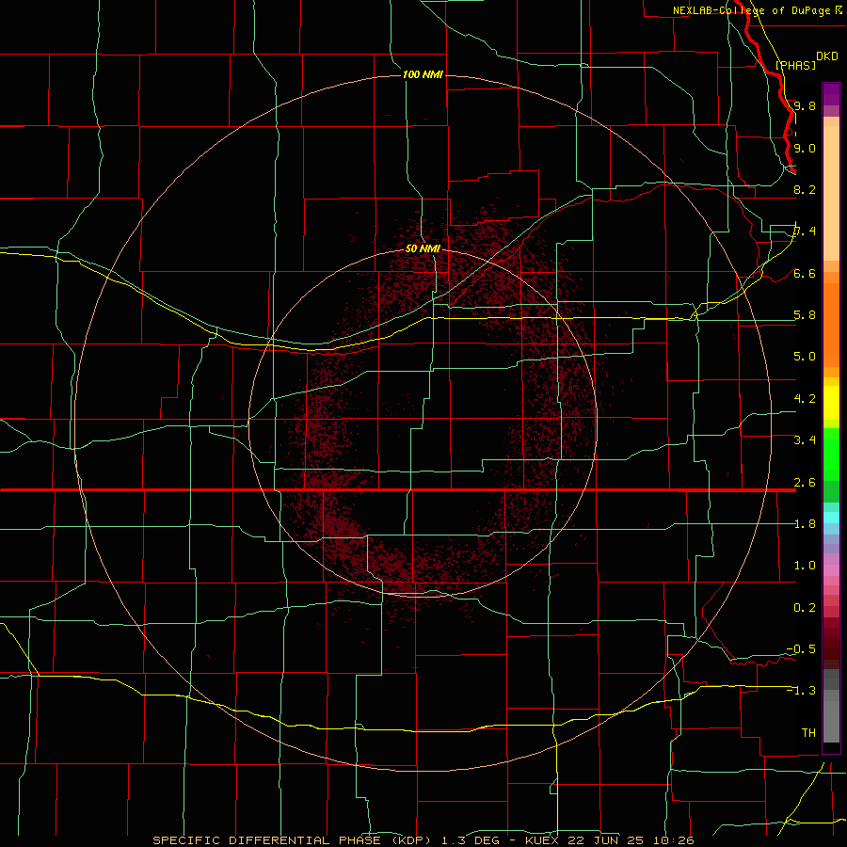The height and width of the screenshot is (847, 847).
Task: Pick the purple swatch at scale top
Action: click(831, 94)
